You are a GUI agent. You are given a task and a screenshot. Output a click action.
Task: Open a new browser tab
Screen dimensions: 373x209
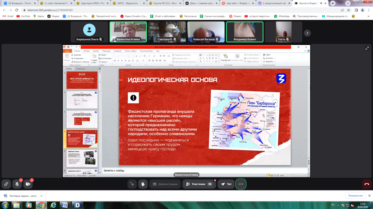(333, 3)
